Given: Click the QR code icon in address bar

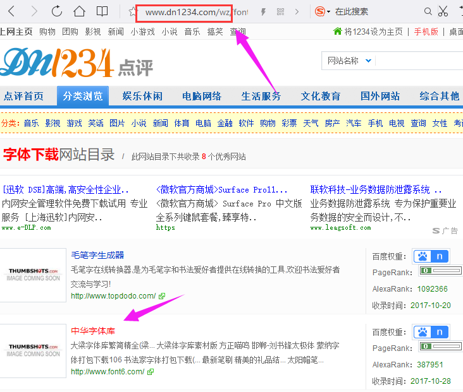Looking at the screenshot, I should (x=280, y=12).
